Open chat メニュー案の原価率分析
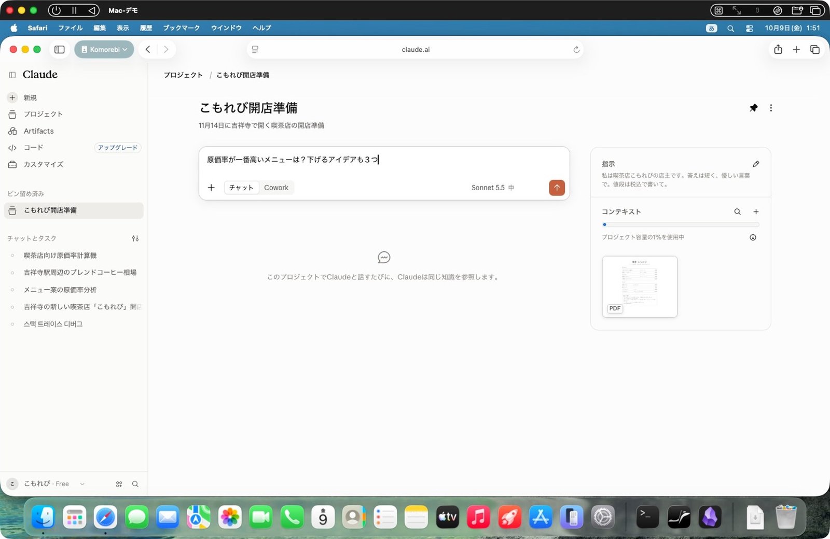 (74, 290)
